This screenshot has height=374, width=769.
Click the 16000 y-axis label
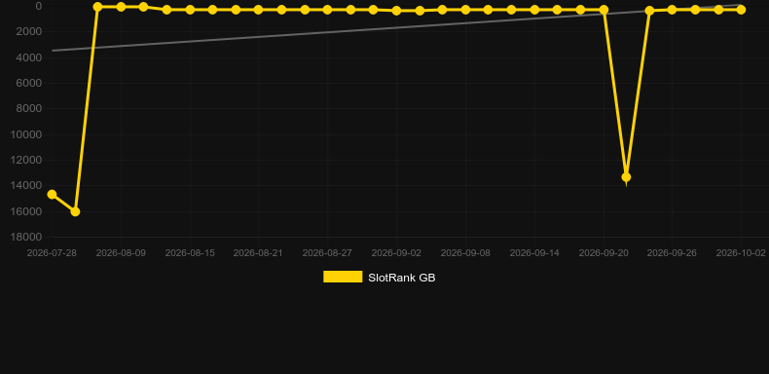point(26,212)
